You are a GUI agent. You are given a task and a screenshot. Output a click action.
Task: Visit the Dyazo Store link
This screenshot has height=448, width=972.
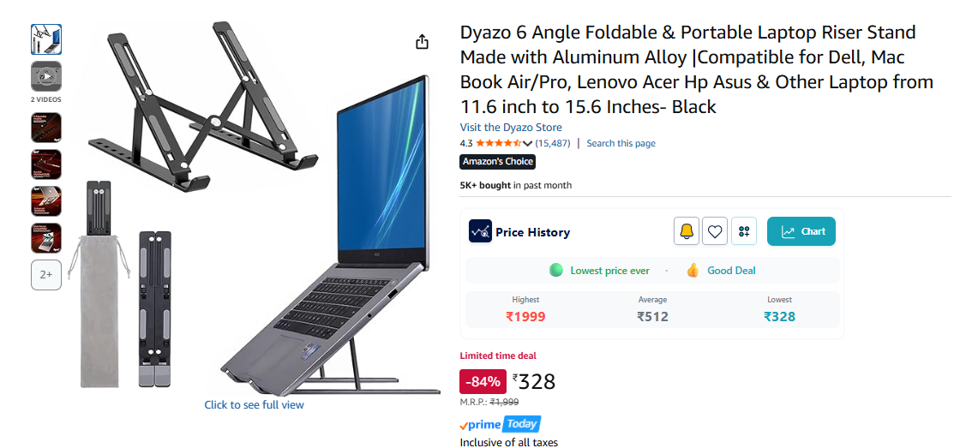pos(511,127)
